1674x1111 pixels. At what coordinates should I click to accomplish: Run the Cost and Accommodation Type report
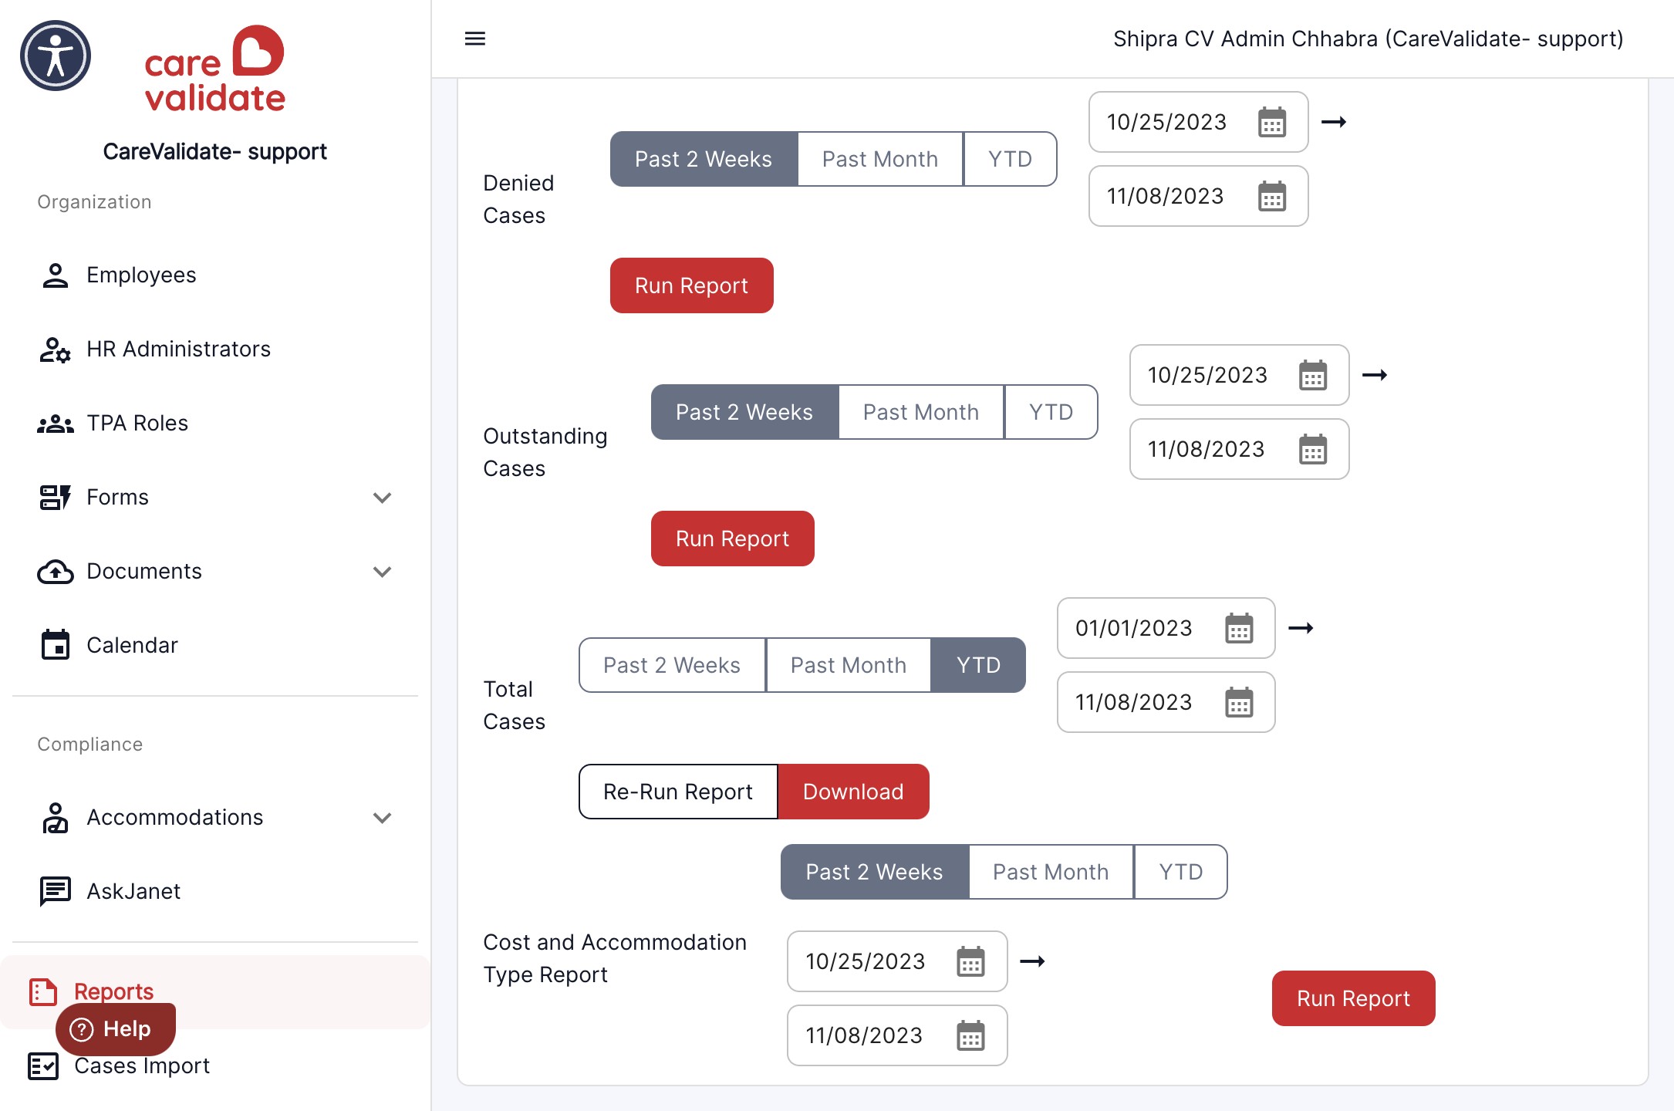click(x=1354, y=998)
